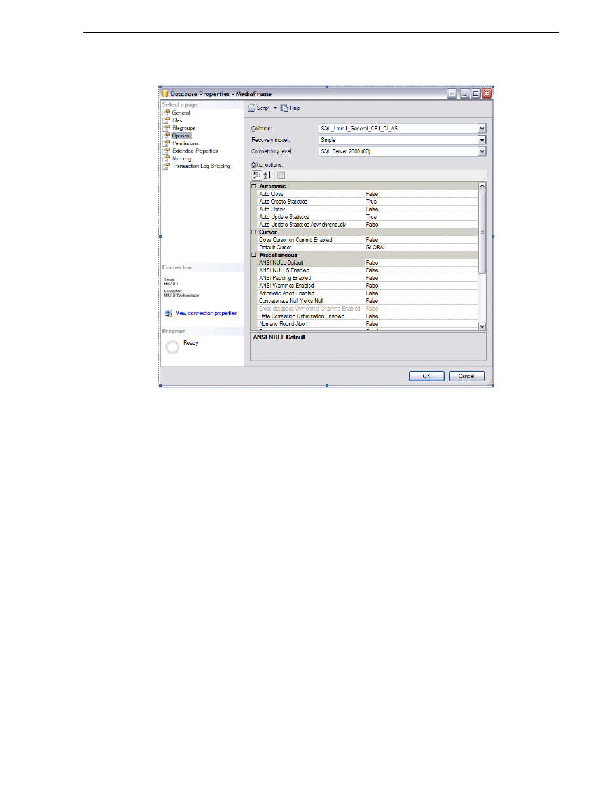Image resolution: width=607 pixels, height=786 pixels.
Task: Collapse the Miscellaneous category
Action: coord(254,255)
